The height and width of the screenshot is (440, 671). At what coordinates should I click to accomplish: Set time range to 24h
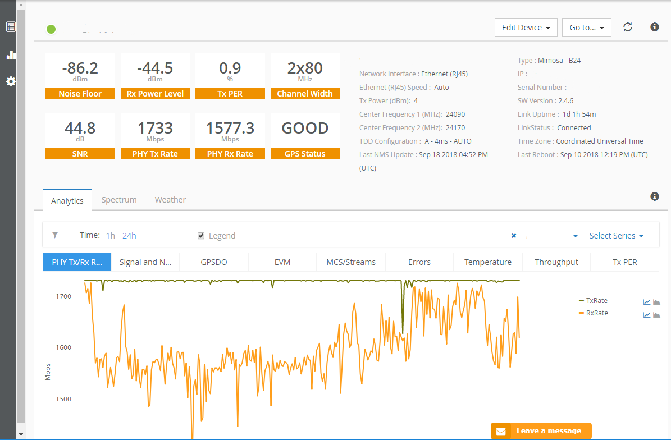coord(129,236)
